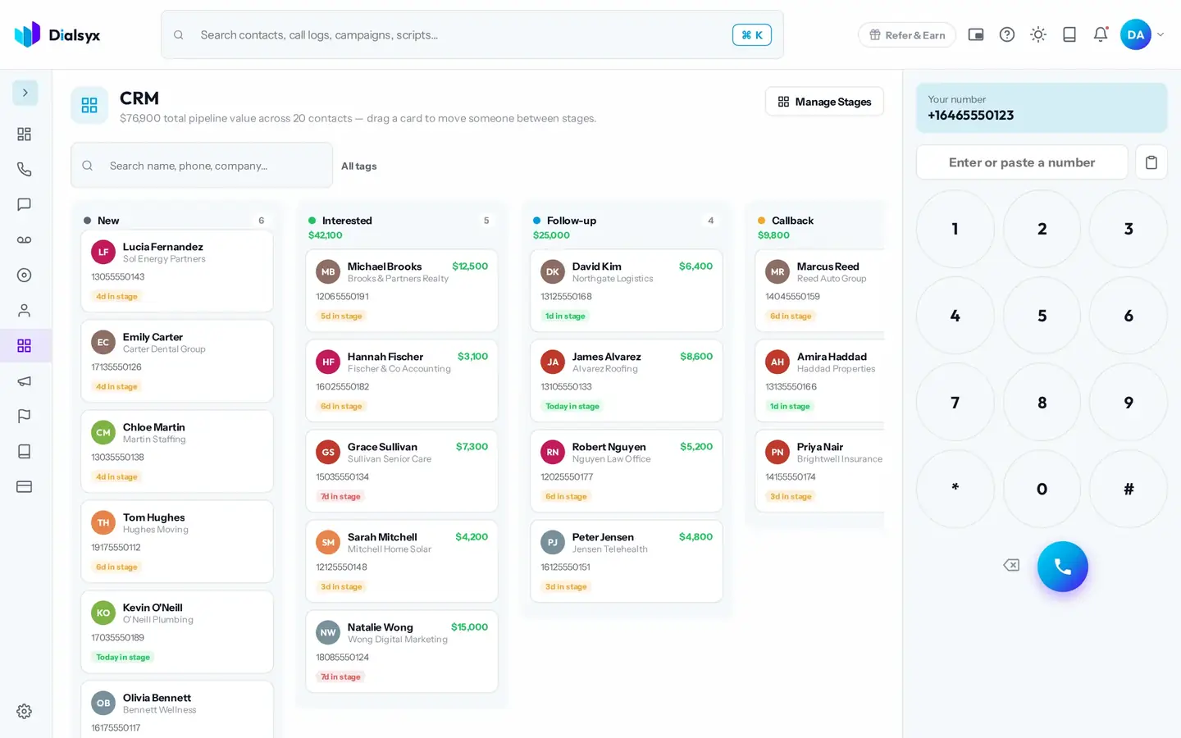Screen dimensions: 1181x738
Task: Click the Follow-up stage header
Action: [572, 221]
